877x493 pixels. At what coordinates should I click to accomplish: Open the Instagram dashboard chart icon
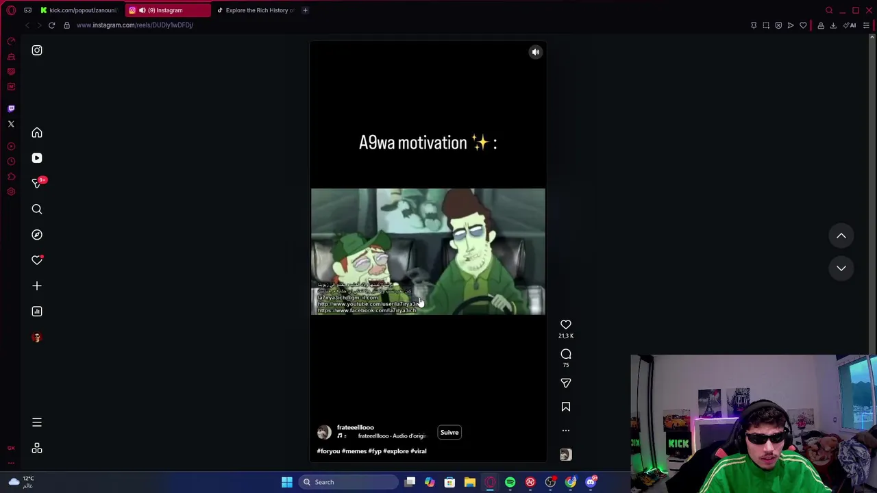pos(37,312)
